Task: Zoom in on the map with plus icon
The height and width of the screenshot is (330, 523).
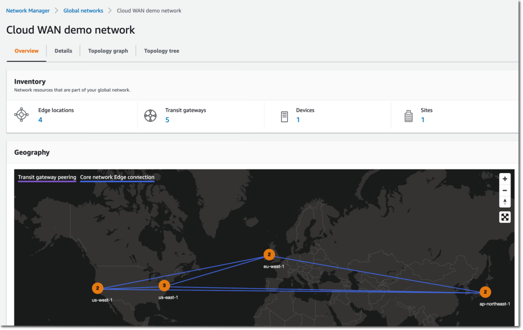Action: pos(505,179)
